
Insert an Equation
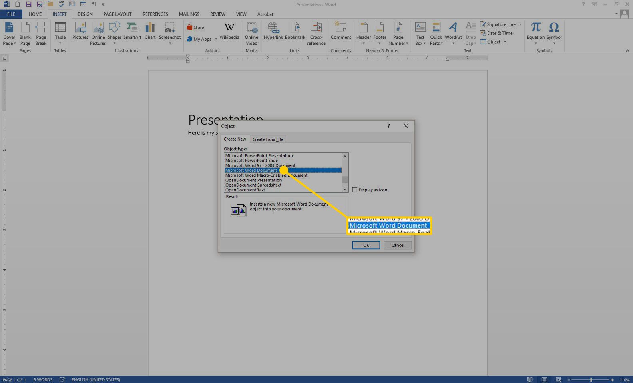pyautogui.click(x=536, y=34)
